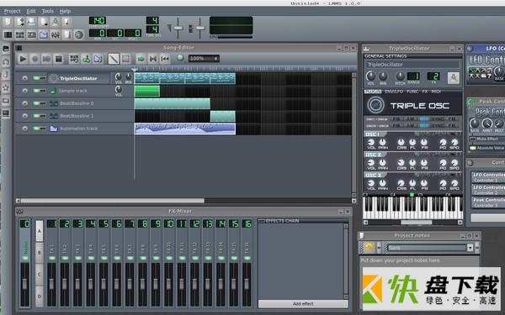Add an automation track via Song-Editor toolbar
Image resolution: width=505 pixels, height=315 pixels.
coord(98,59)
